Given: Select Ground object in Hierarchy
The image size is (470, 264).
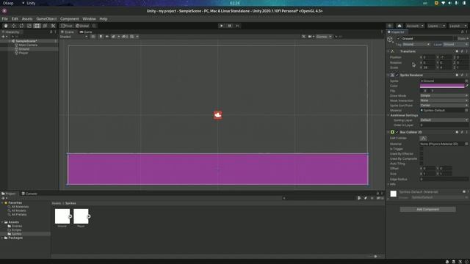Looking at the screenshot, I should [24, 49].
